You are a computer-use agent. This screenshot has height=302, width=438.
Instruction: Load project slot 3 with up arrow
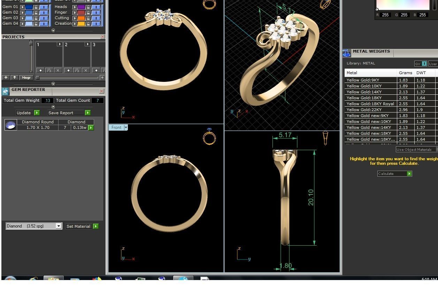pyautogui.click(x=96, y=70)
